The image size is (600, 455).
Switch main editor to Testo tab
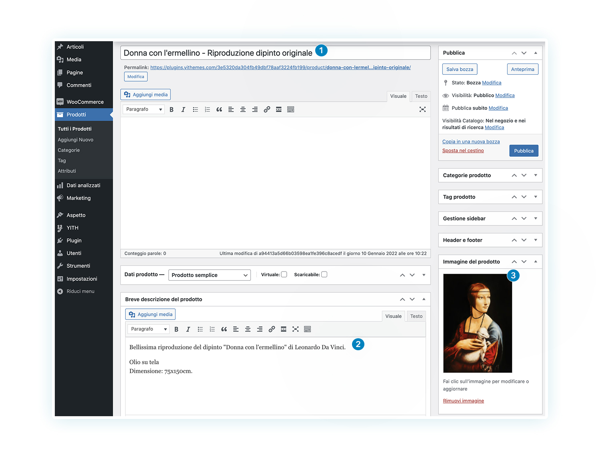tap(421, 96)
